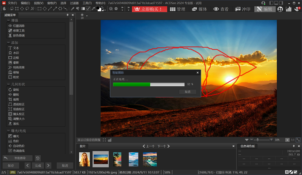302x175 pixels.
Task: Select the portrait woman thumbnail in filmstrip
Action: 84,159
